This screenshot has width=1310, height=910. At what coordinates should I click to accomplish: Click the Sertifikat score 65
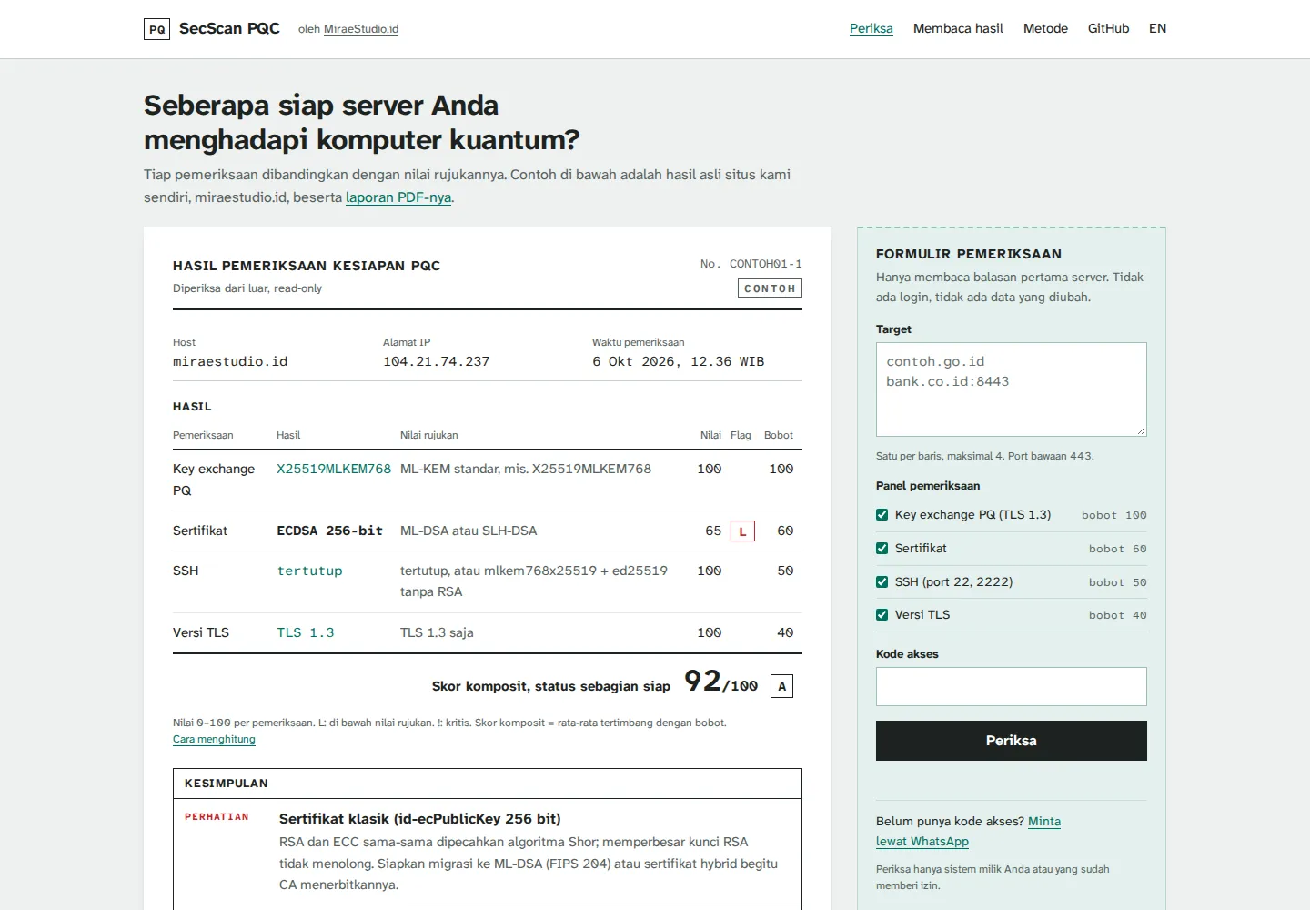(x=713, y=531)
